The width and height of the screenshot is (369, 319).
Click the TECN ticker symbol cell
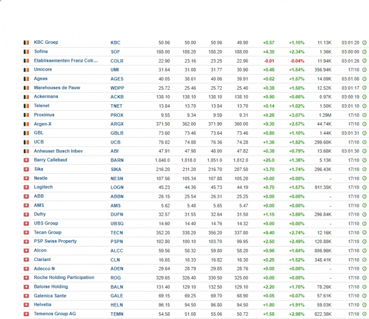click(117, 233)
